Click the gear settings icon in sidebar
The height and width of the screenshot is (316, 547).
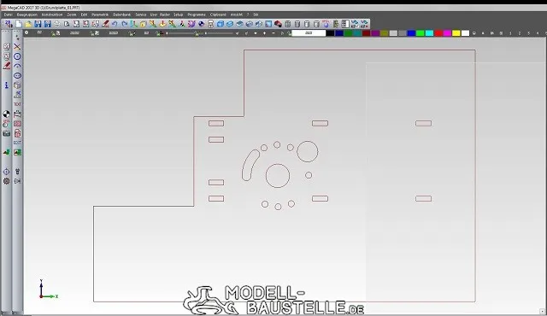point(7,181)
